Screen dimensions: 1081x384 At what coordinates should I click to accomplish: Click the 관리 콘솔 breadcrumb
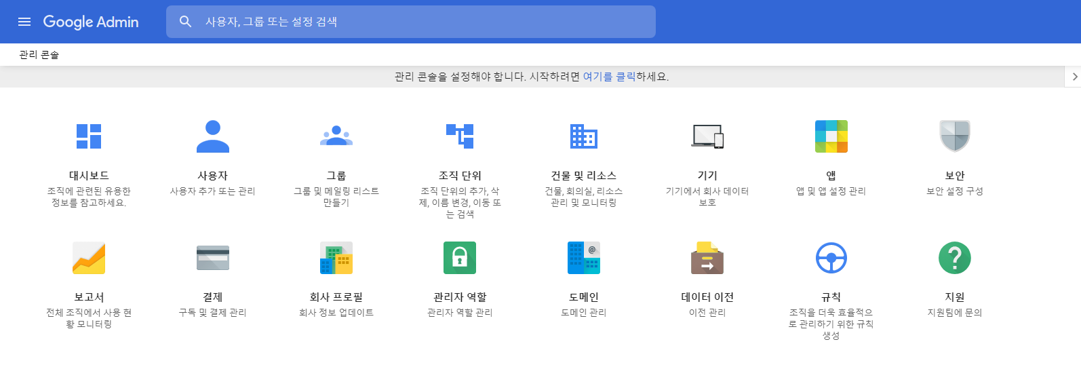[39, 55]
